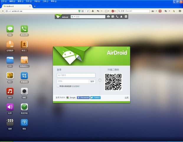Open the Music (音乐) icon
This screenshot has width=183, height=142.
pyautogui.click(x=10, y=91)
